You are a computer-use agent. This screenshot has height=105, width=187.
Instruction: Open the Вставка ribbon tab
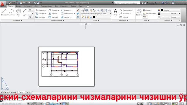(x=19, y=6)
